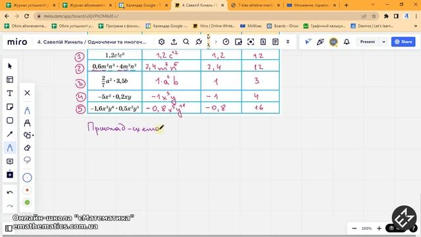Open the Boards - IDroo bookmark

point(283,26)
